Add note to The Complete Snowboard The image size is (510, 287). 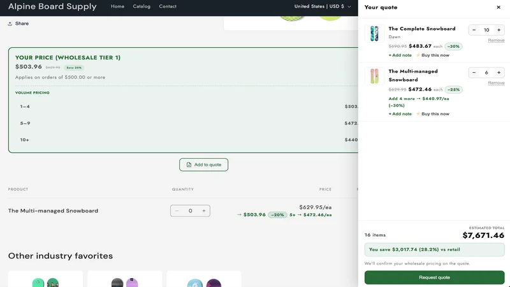[x=400, y=55]
